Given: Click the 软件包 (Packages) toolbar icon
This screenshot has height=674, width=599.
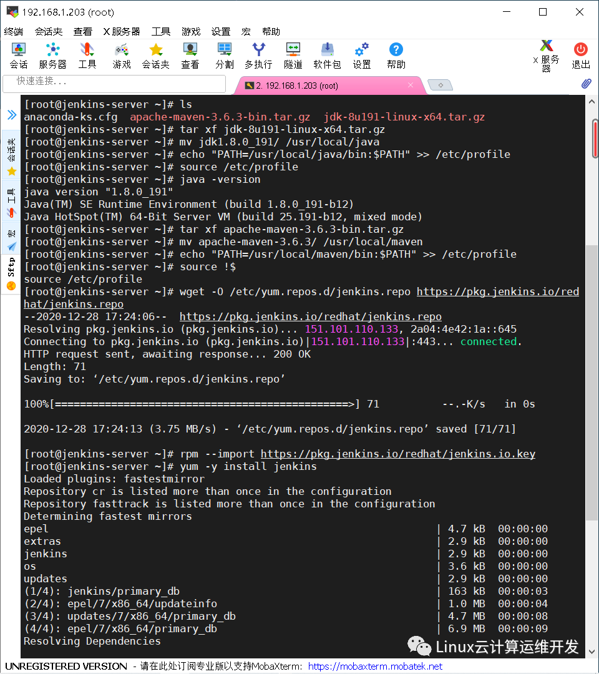Looking at the screenshot, I should [327, 56].
